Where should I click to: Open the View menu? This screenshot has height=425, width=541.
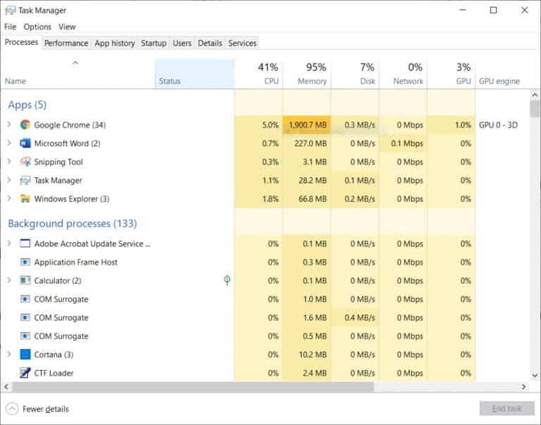(67, 27)
